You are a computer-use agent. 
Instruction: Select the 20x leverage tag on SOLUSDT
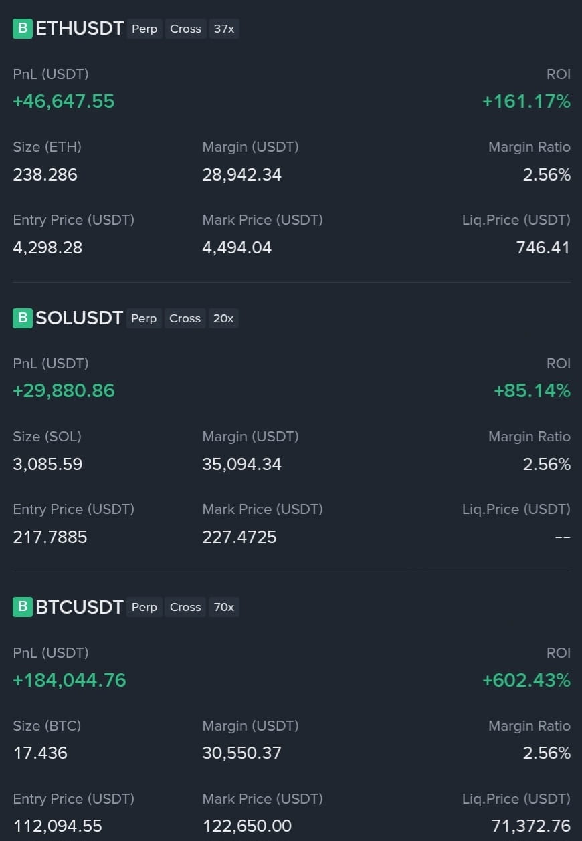click(223, 318)
